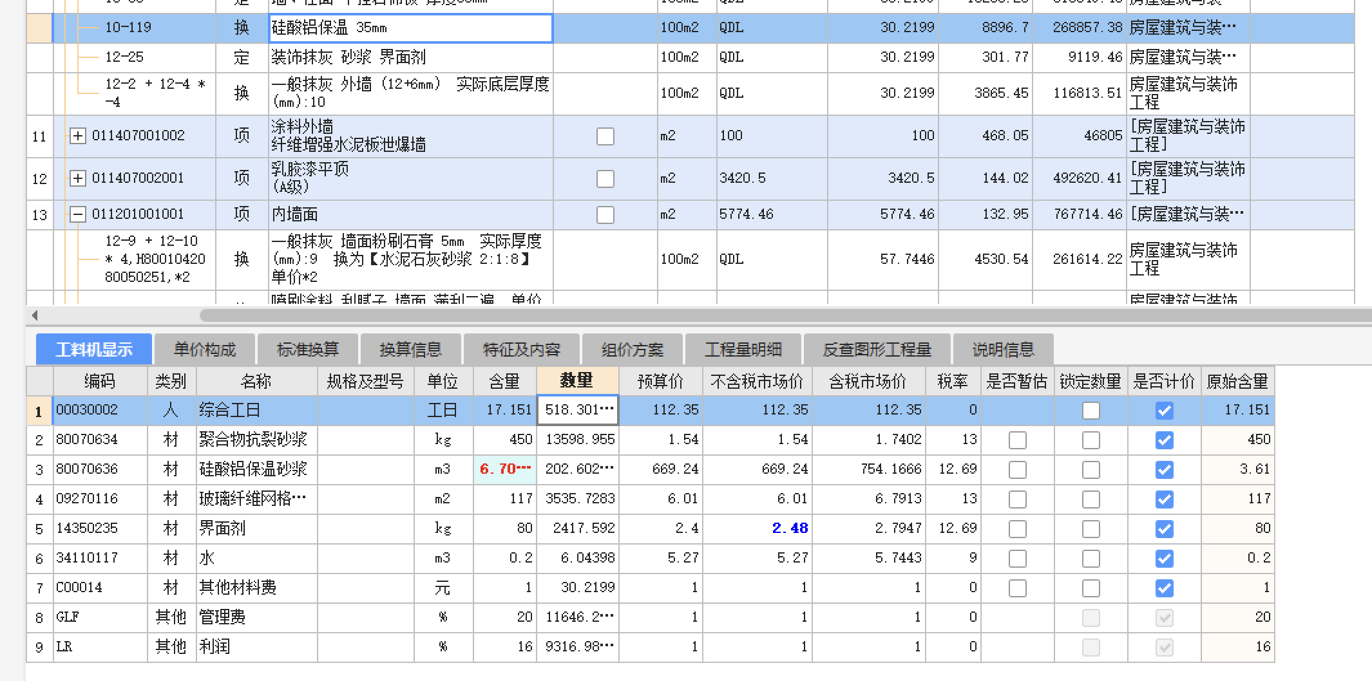Click the 综合工日 name cell
The width and height of the screenshot is (1372, 681).
click(x=256, y=410)
